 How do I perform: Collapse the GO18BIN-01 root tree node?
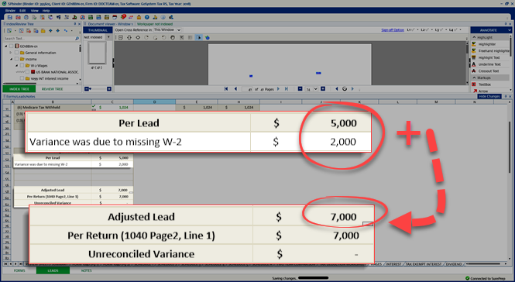[x=6, y=46]
